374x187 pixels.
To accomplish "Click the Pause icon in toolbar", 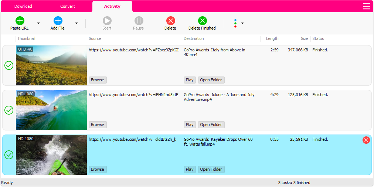I will coord(139,21).
